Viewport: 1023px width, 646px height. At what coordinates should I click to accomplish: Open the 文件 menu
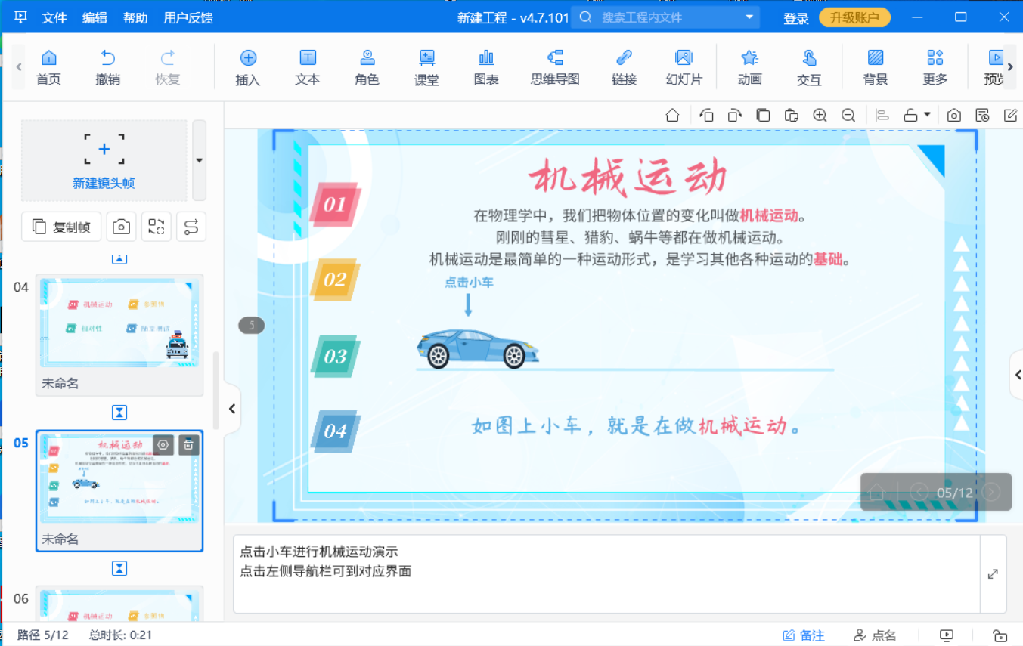54,18
